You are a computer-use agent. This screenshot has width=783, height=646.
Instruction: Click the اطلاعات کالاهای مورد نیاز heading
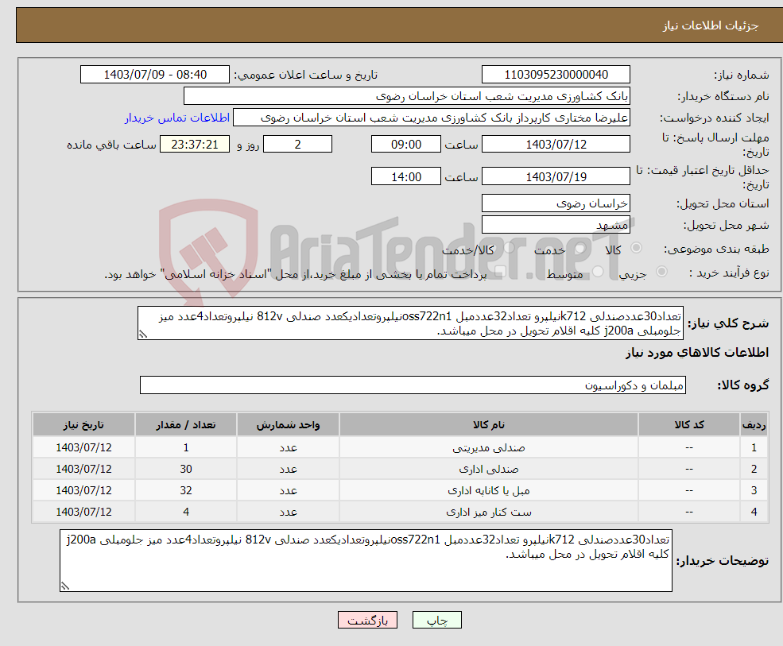pyautogui.click(x=697, y=353)
